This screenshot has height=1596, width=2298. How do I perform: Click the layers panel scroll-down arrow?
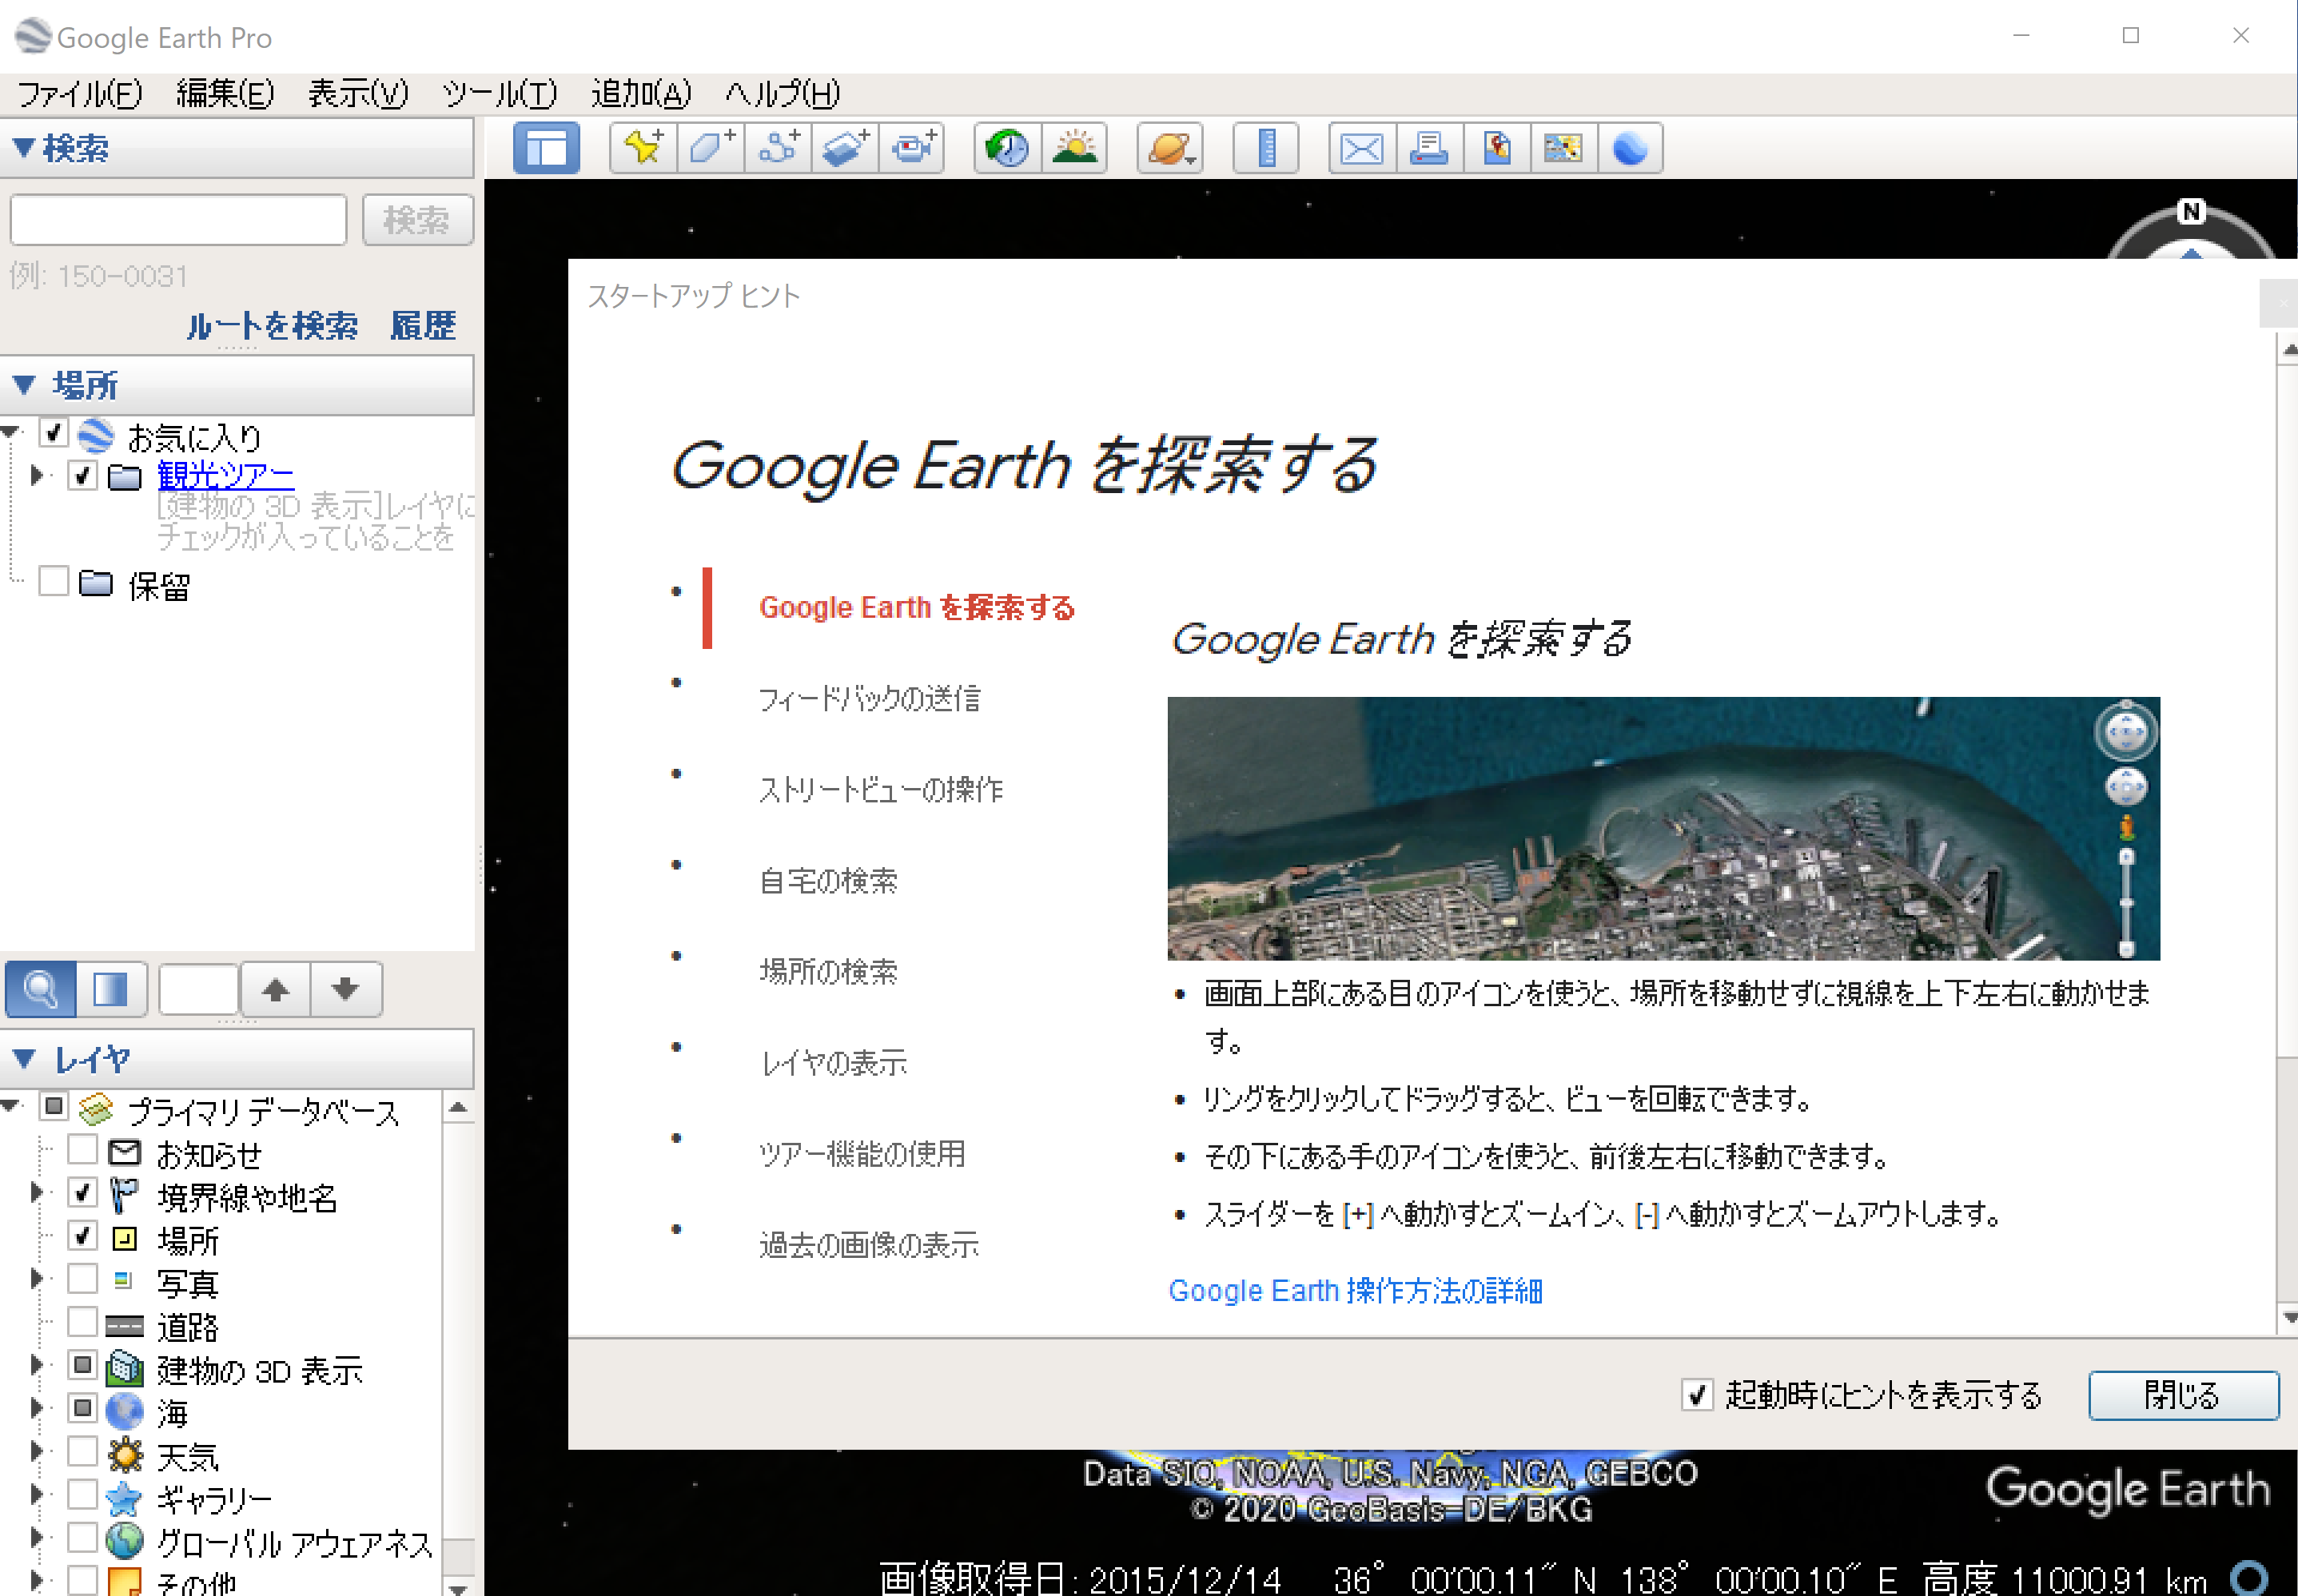[458, 1587]
